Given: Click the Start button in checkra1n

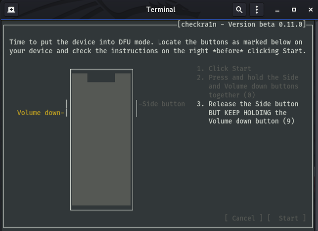Looking at the screenshot, I should (286, 218).
